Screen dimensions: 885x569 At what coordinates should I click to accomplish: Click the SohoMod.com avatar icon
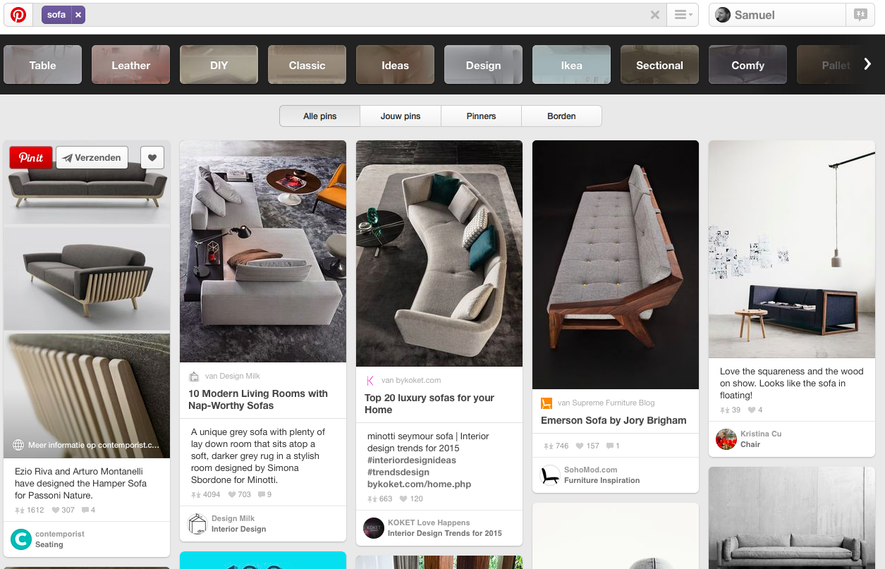pos(550,475)
